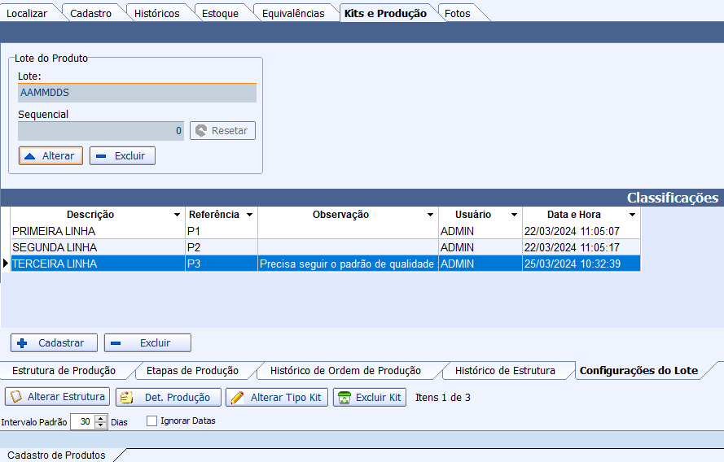Viewport: 724px width, 462px height.
Task: Click the plus icon on Cadastrar
Action: coord(23,343)
